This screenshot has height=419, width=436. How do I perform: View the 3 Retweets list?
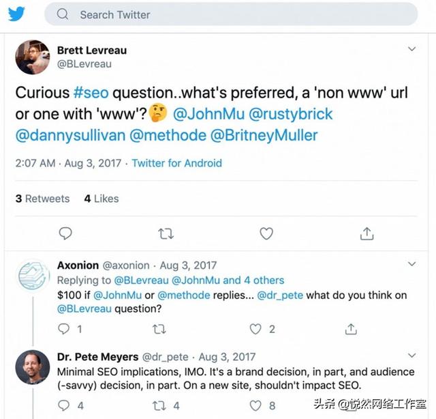pos(42,199)
